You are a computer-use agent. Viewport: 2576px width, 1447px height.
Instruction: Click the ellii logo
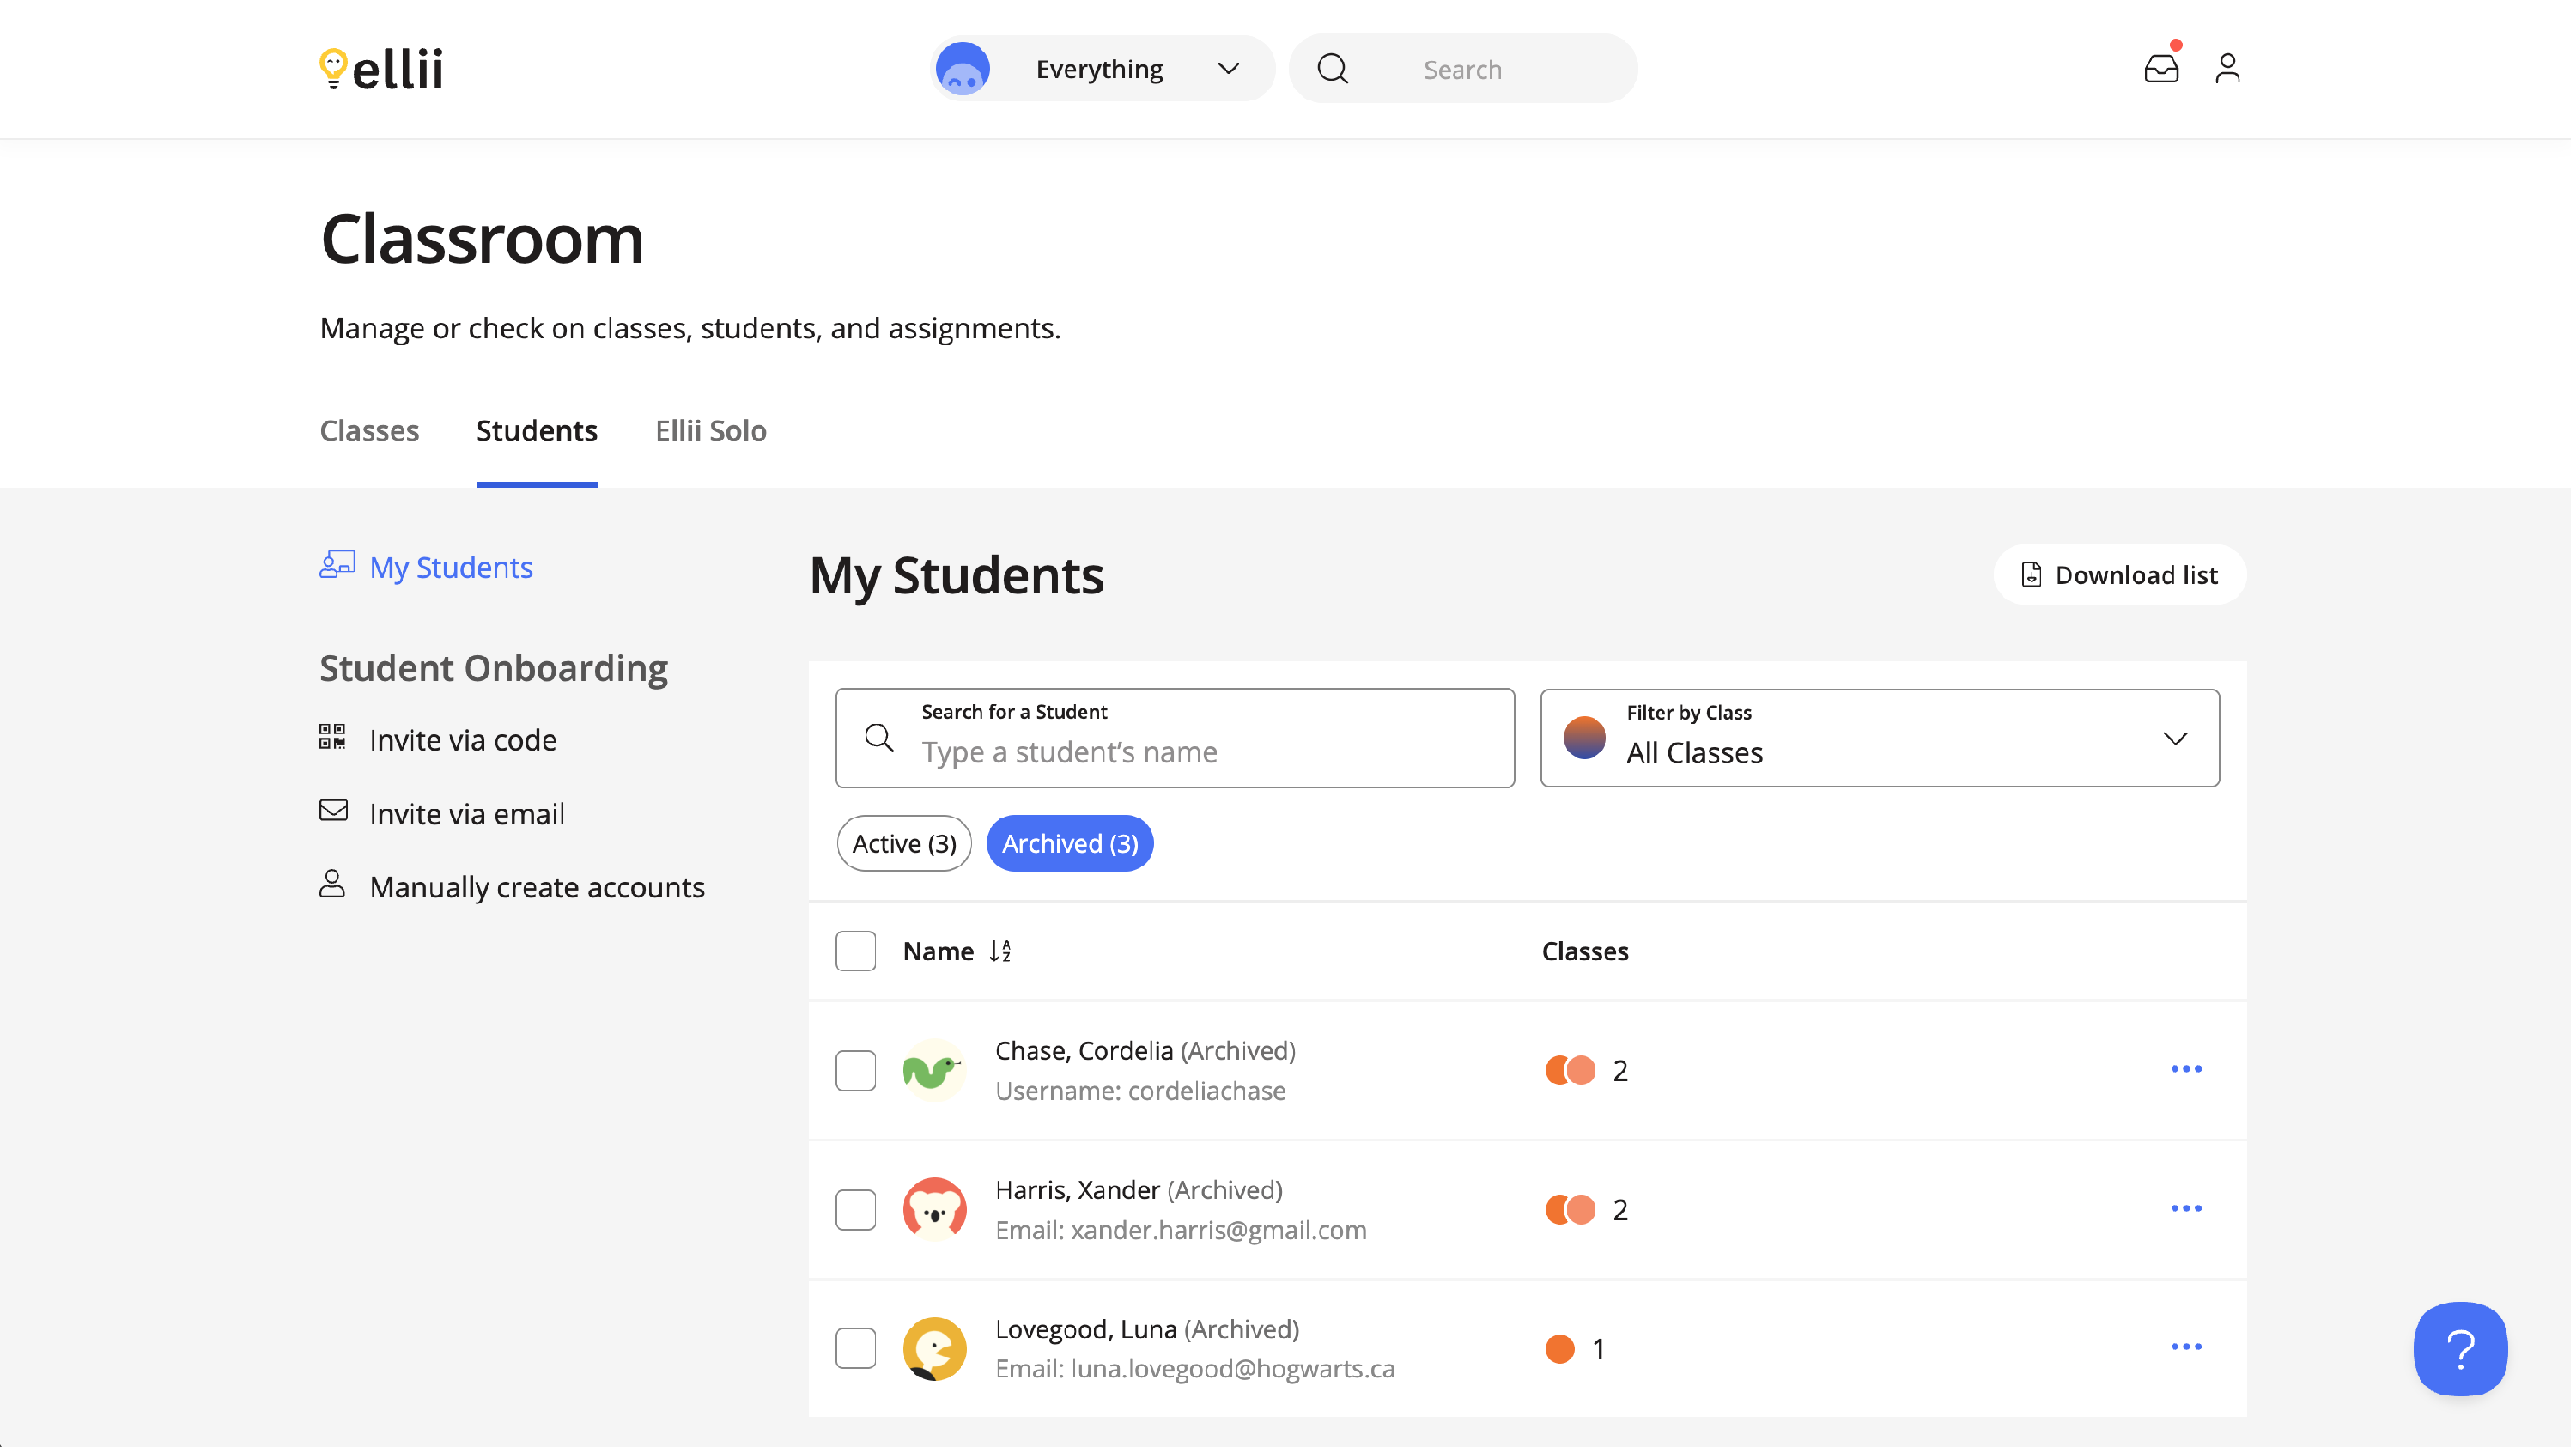(381, 69)
